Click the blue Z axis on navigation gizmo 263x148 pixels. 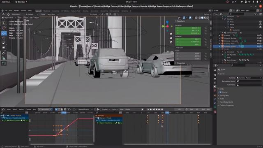[x=167, y=22]
